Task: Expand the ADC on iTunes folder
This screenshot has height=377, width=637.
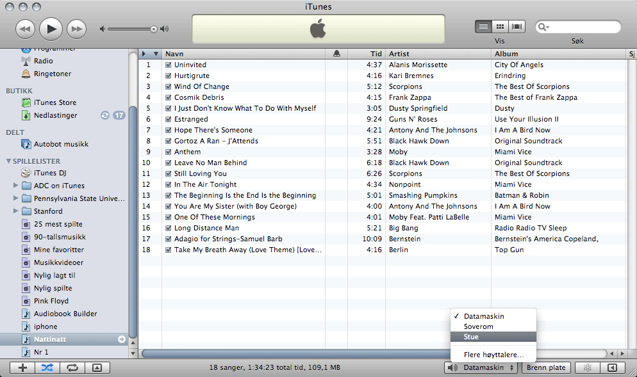Action: pos(16,186)
